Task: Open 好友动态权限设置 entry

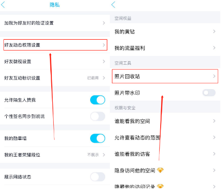Action: pyautogui.click(x=55, y=45)
